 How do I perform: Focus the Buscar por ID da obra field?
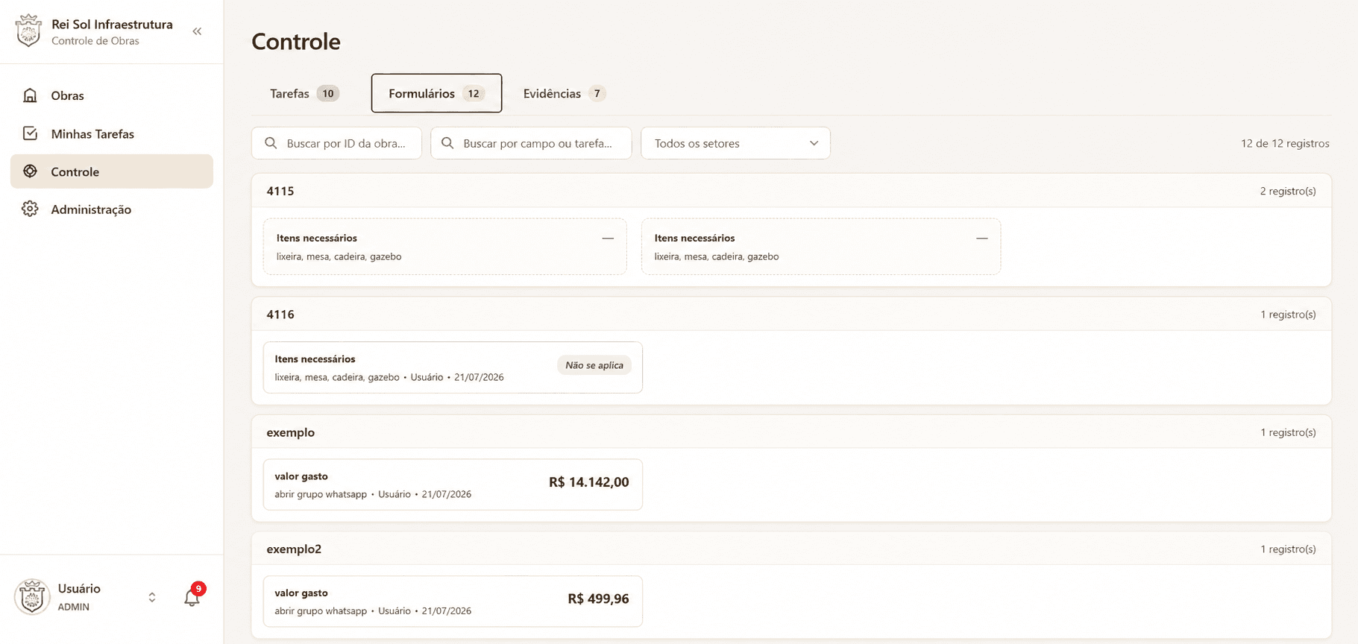[x=336, y=143]
